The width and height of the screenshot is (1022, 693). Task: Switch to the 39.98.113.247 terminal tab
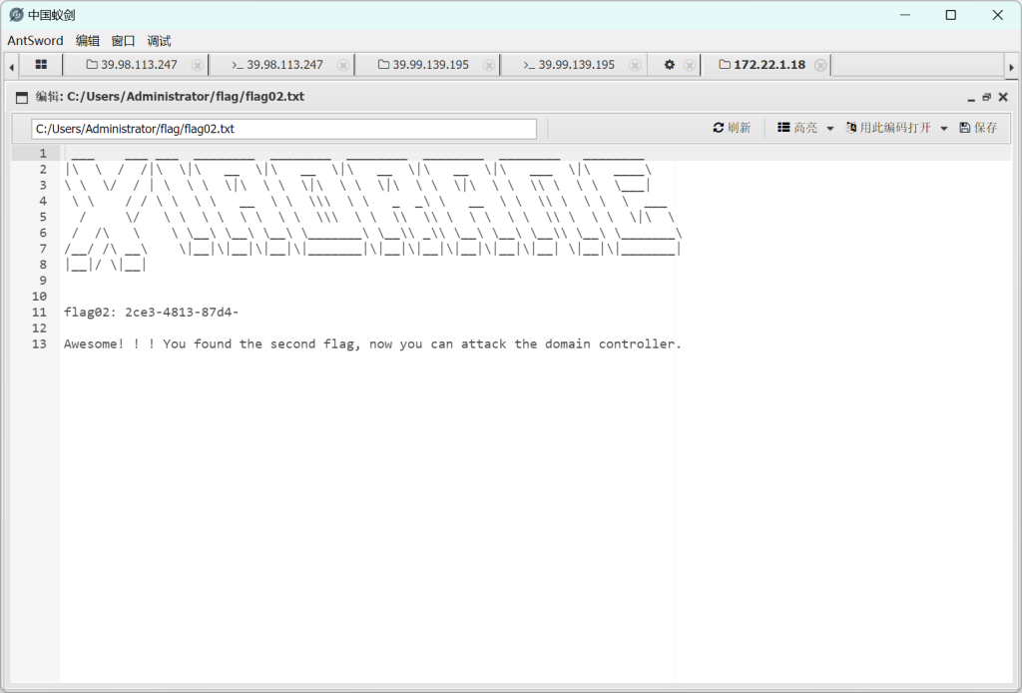276,65
